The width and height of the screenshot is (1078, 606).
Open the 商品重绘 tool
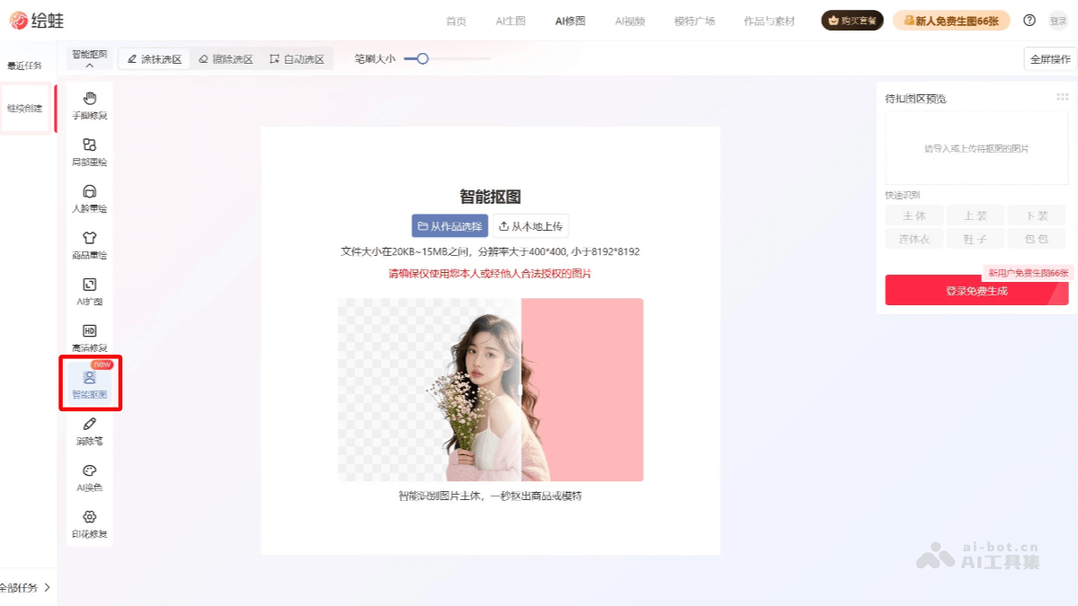pyautogui.click(x=89, y=244)
